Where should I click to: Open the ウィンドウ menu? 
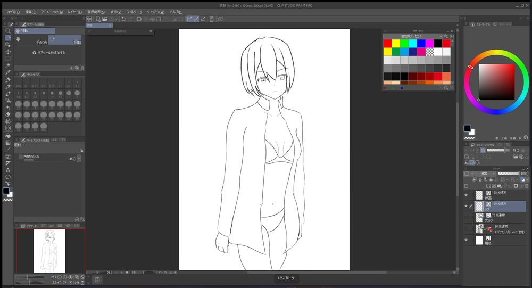[x=155, y=12]
